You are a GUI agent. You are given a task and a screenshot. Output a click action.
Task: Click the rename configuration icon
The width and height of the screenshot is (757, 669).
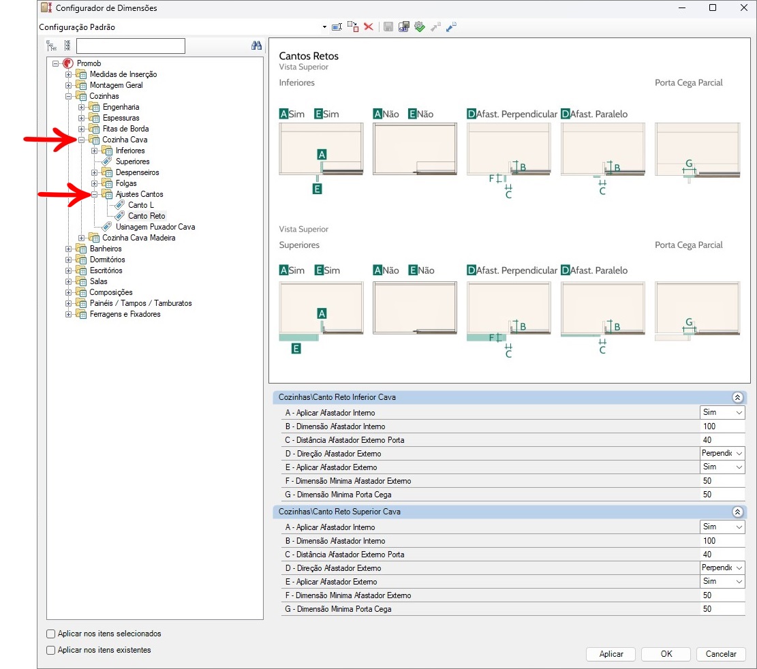336,27
